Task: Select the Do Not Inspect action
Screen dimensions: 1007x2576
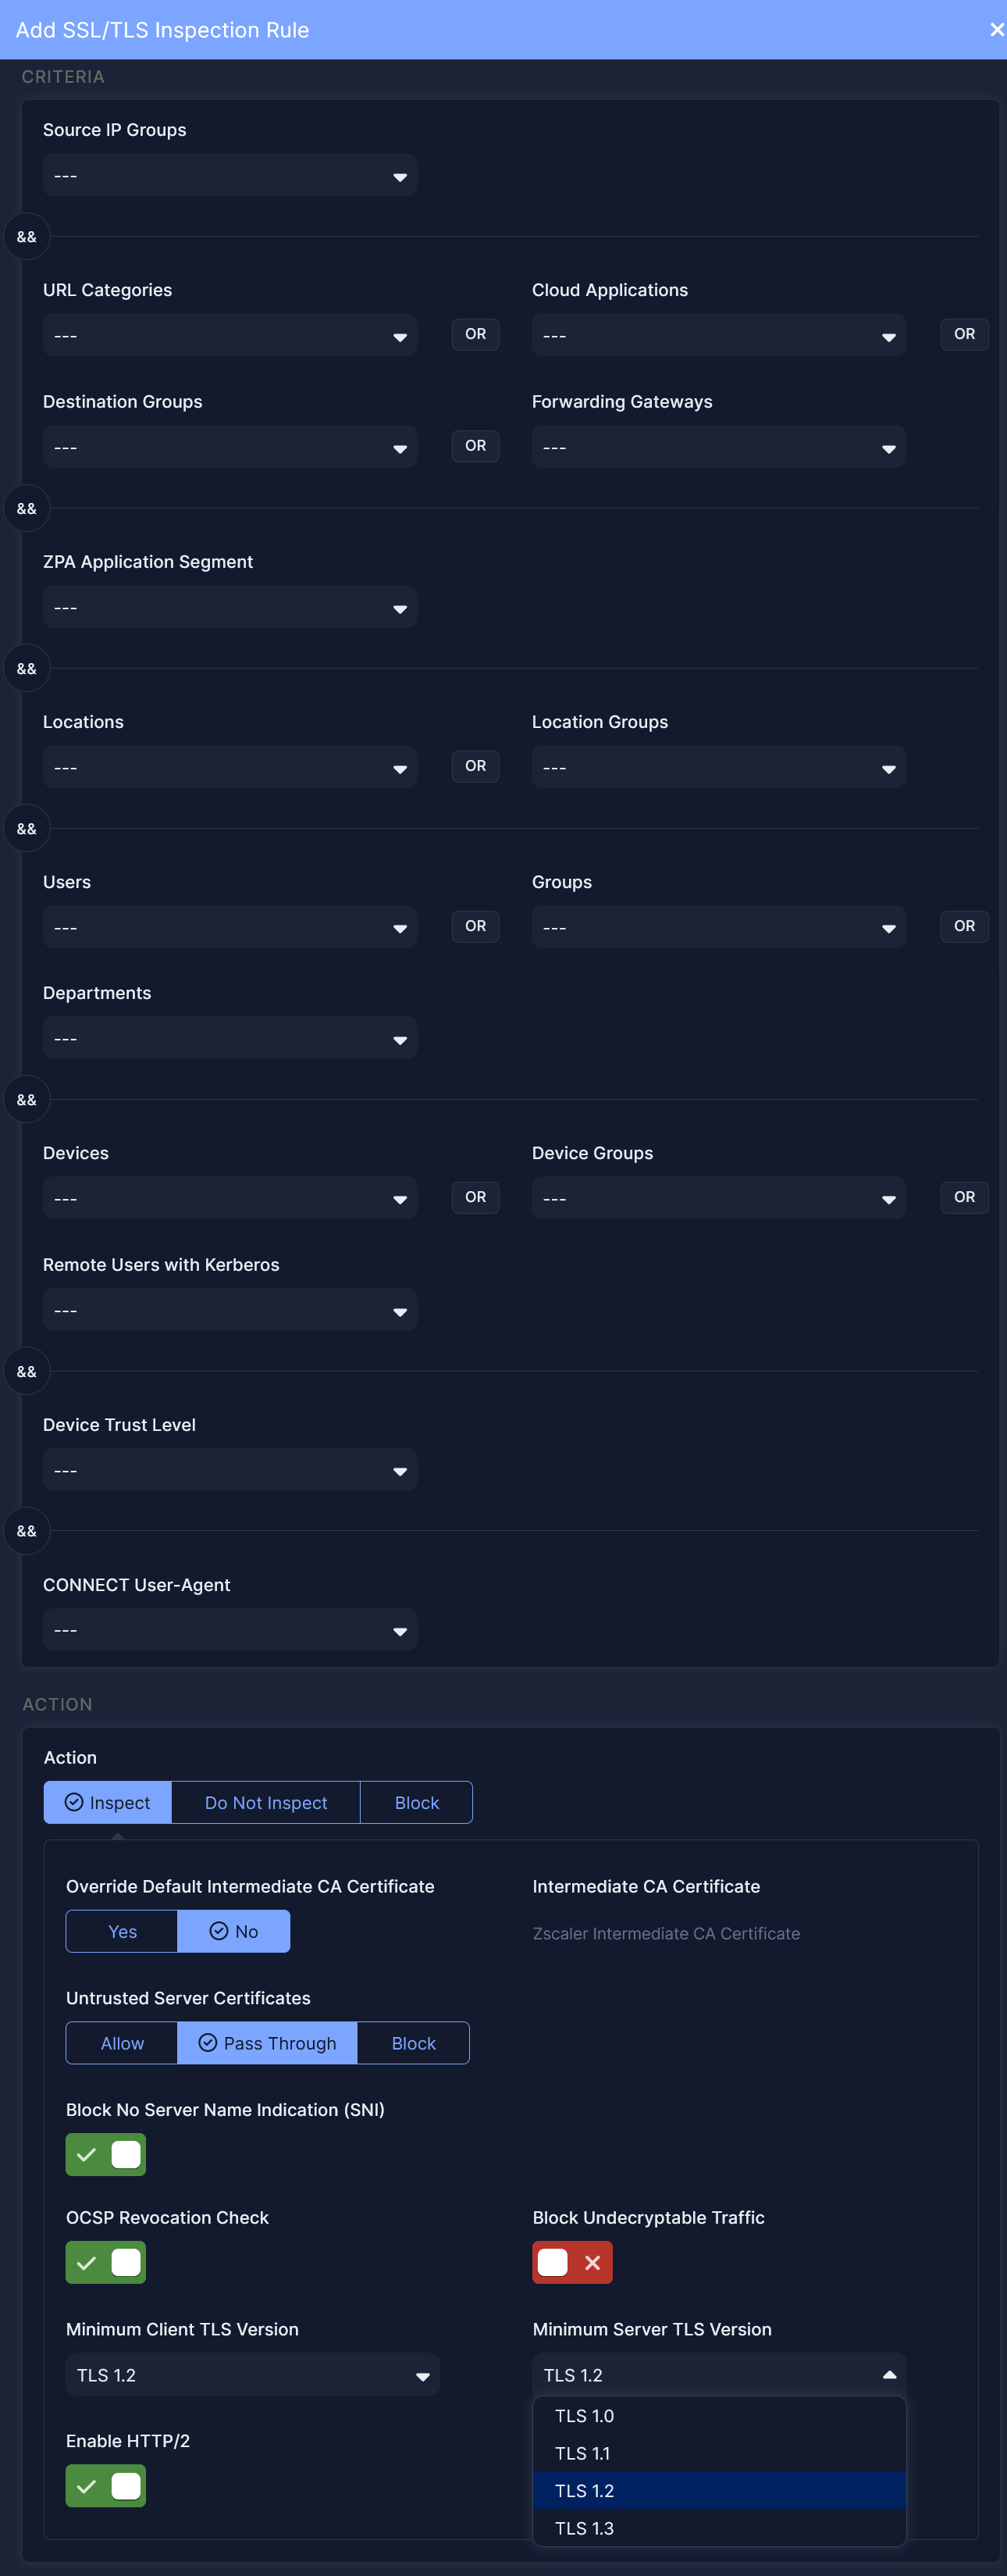Action: (265, 1802)
